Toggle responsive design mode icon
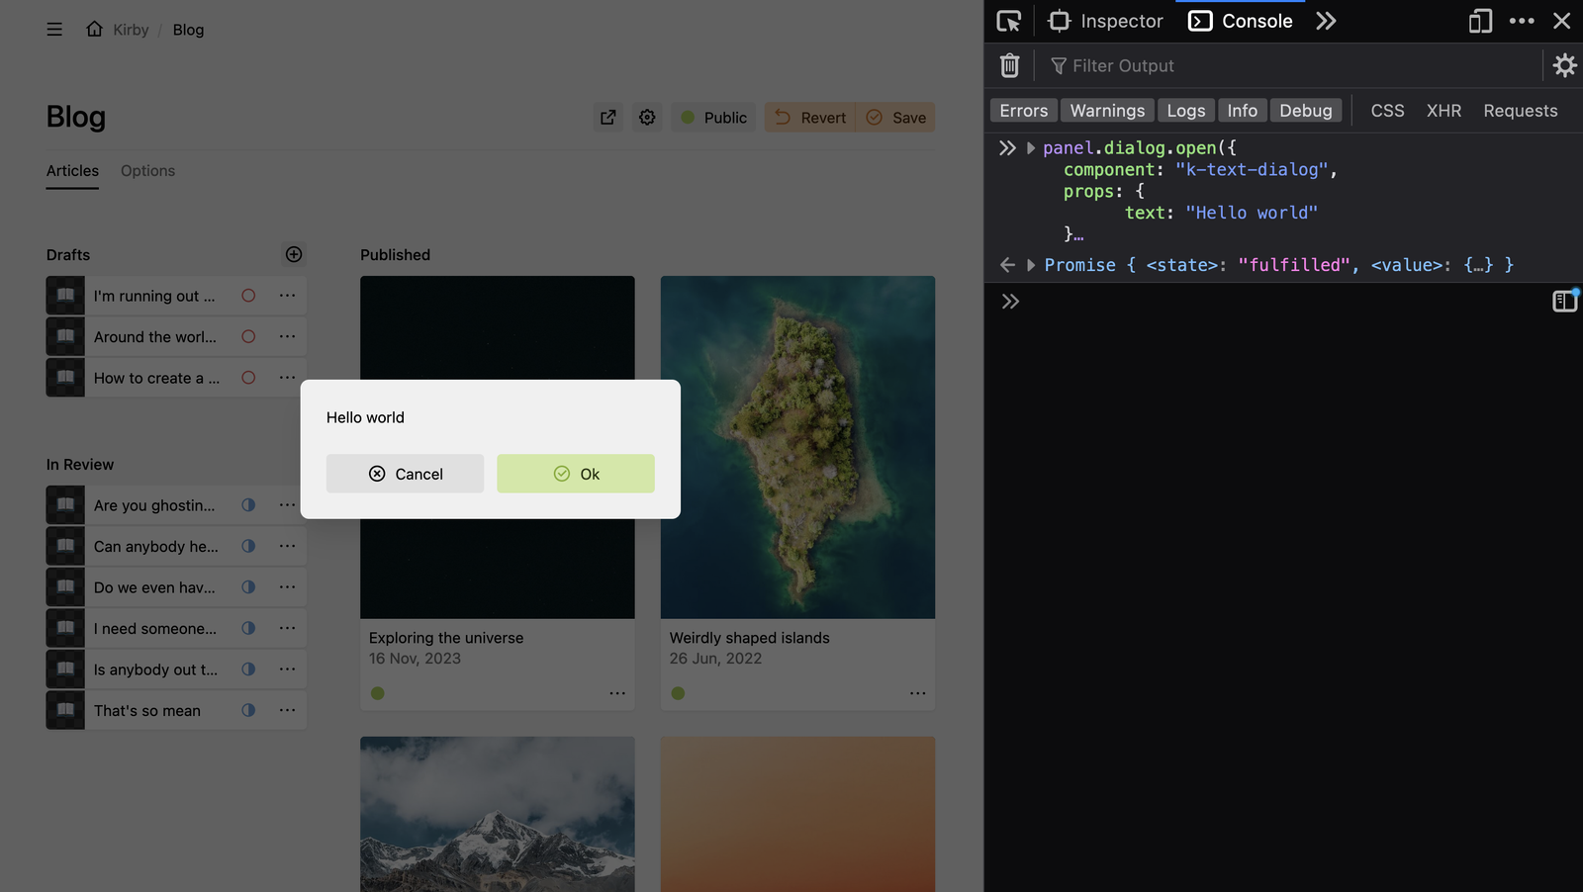This screenshot has height=892, width=1583. [x=1480, y=21]
